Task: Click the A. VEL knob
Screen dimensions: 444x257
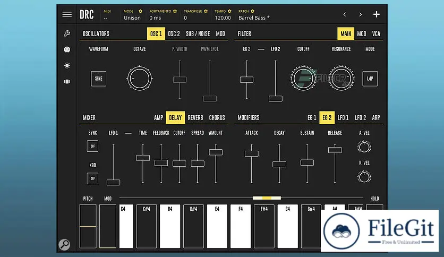Action: click(x=364, y=147)
